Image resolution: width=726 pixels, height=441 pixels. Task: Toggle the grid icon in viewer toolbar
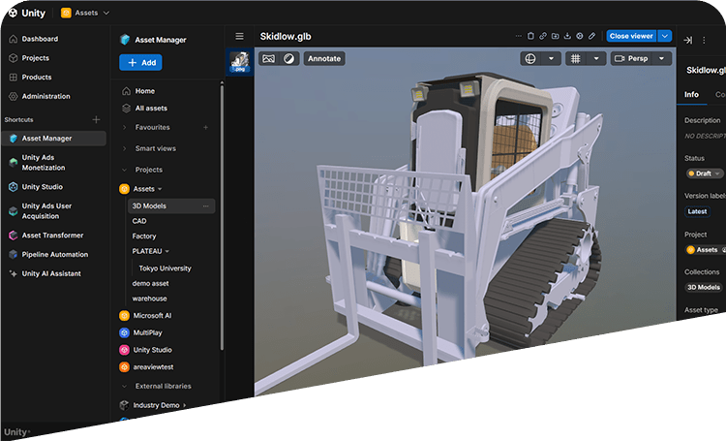click(x=576, y=58)
